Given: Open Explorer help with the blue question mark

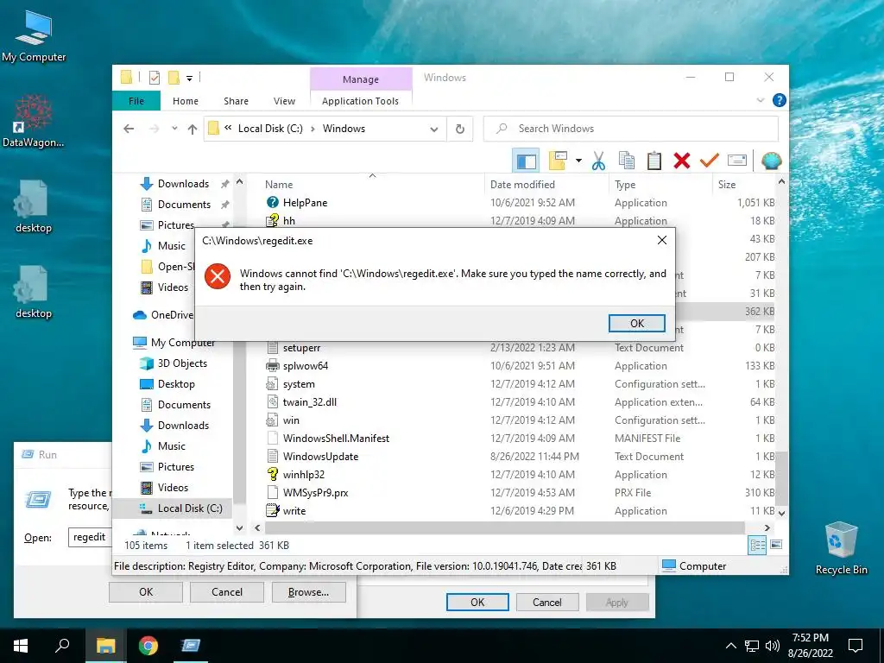Looking at the screenshot, I should pos(780,100).
